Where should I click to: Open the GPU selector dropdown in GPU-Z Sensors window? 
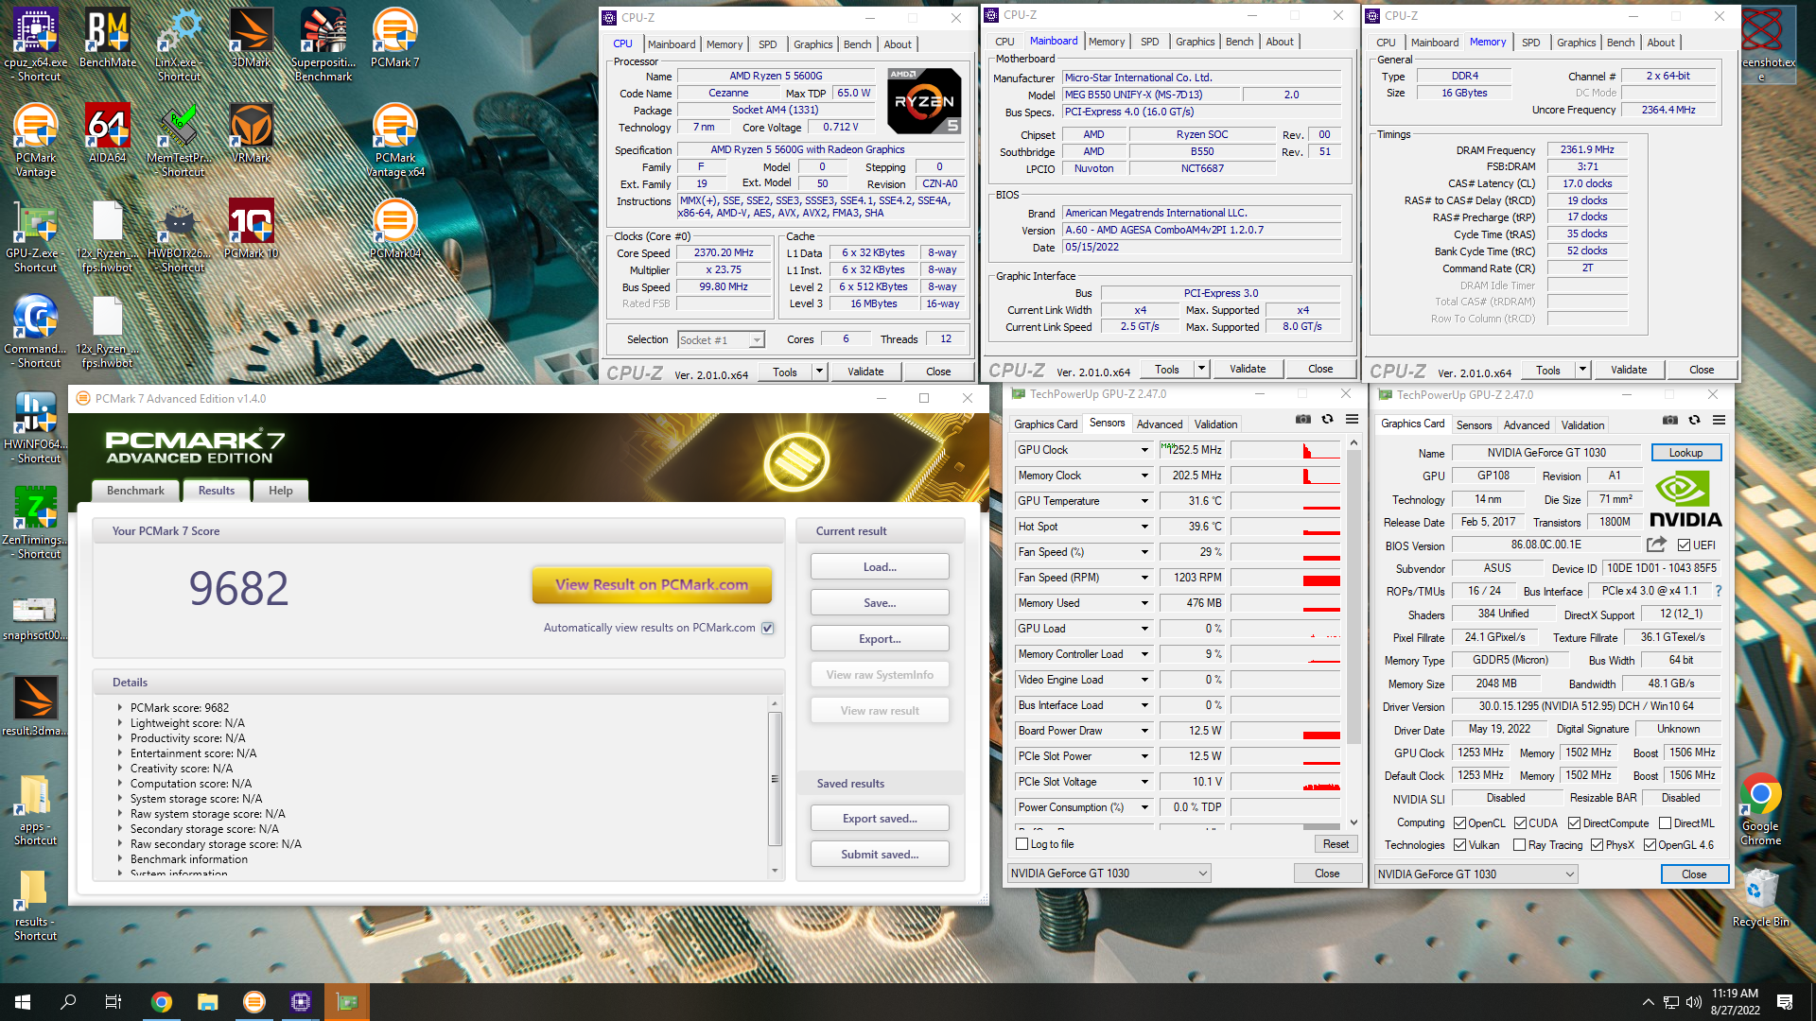pos(1109,874)
